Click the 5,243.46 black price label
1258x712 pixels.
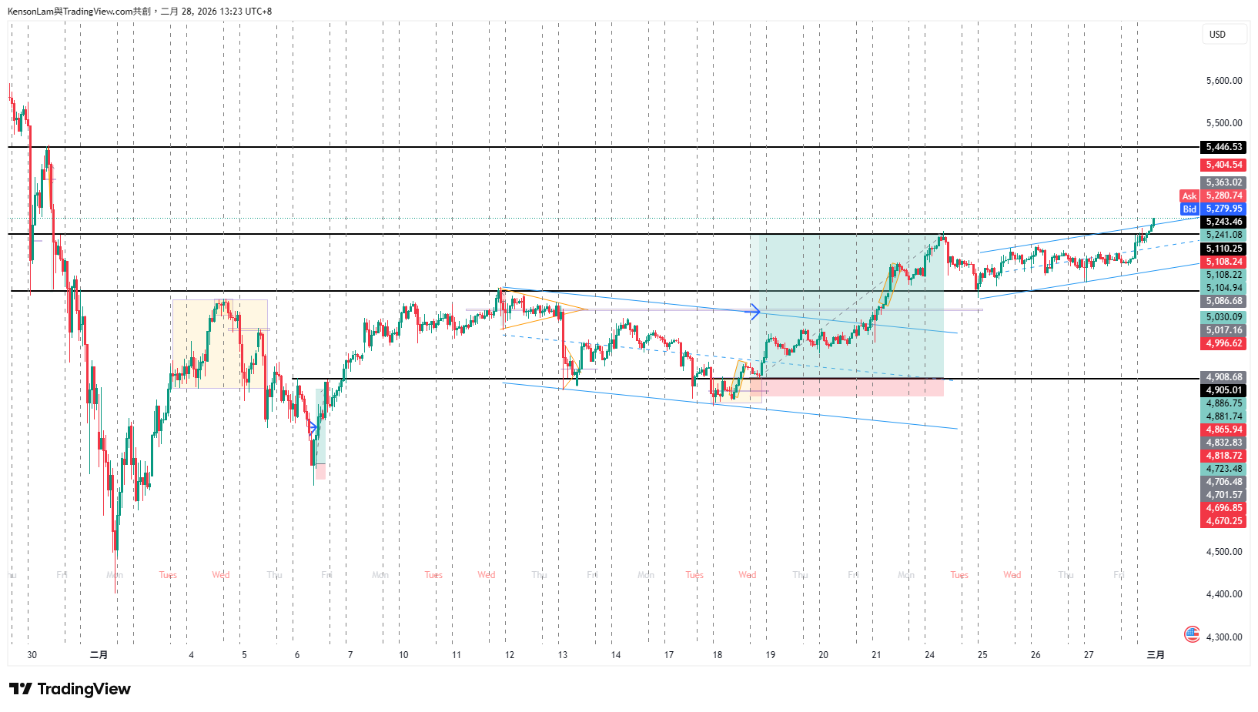(1223, 222)
